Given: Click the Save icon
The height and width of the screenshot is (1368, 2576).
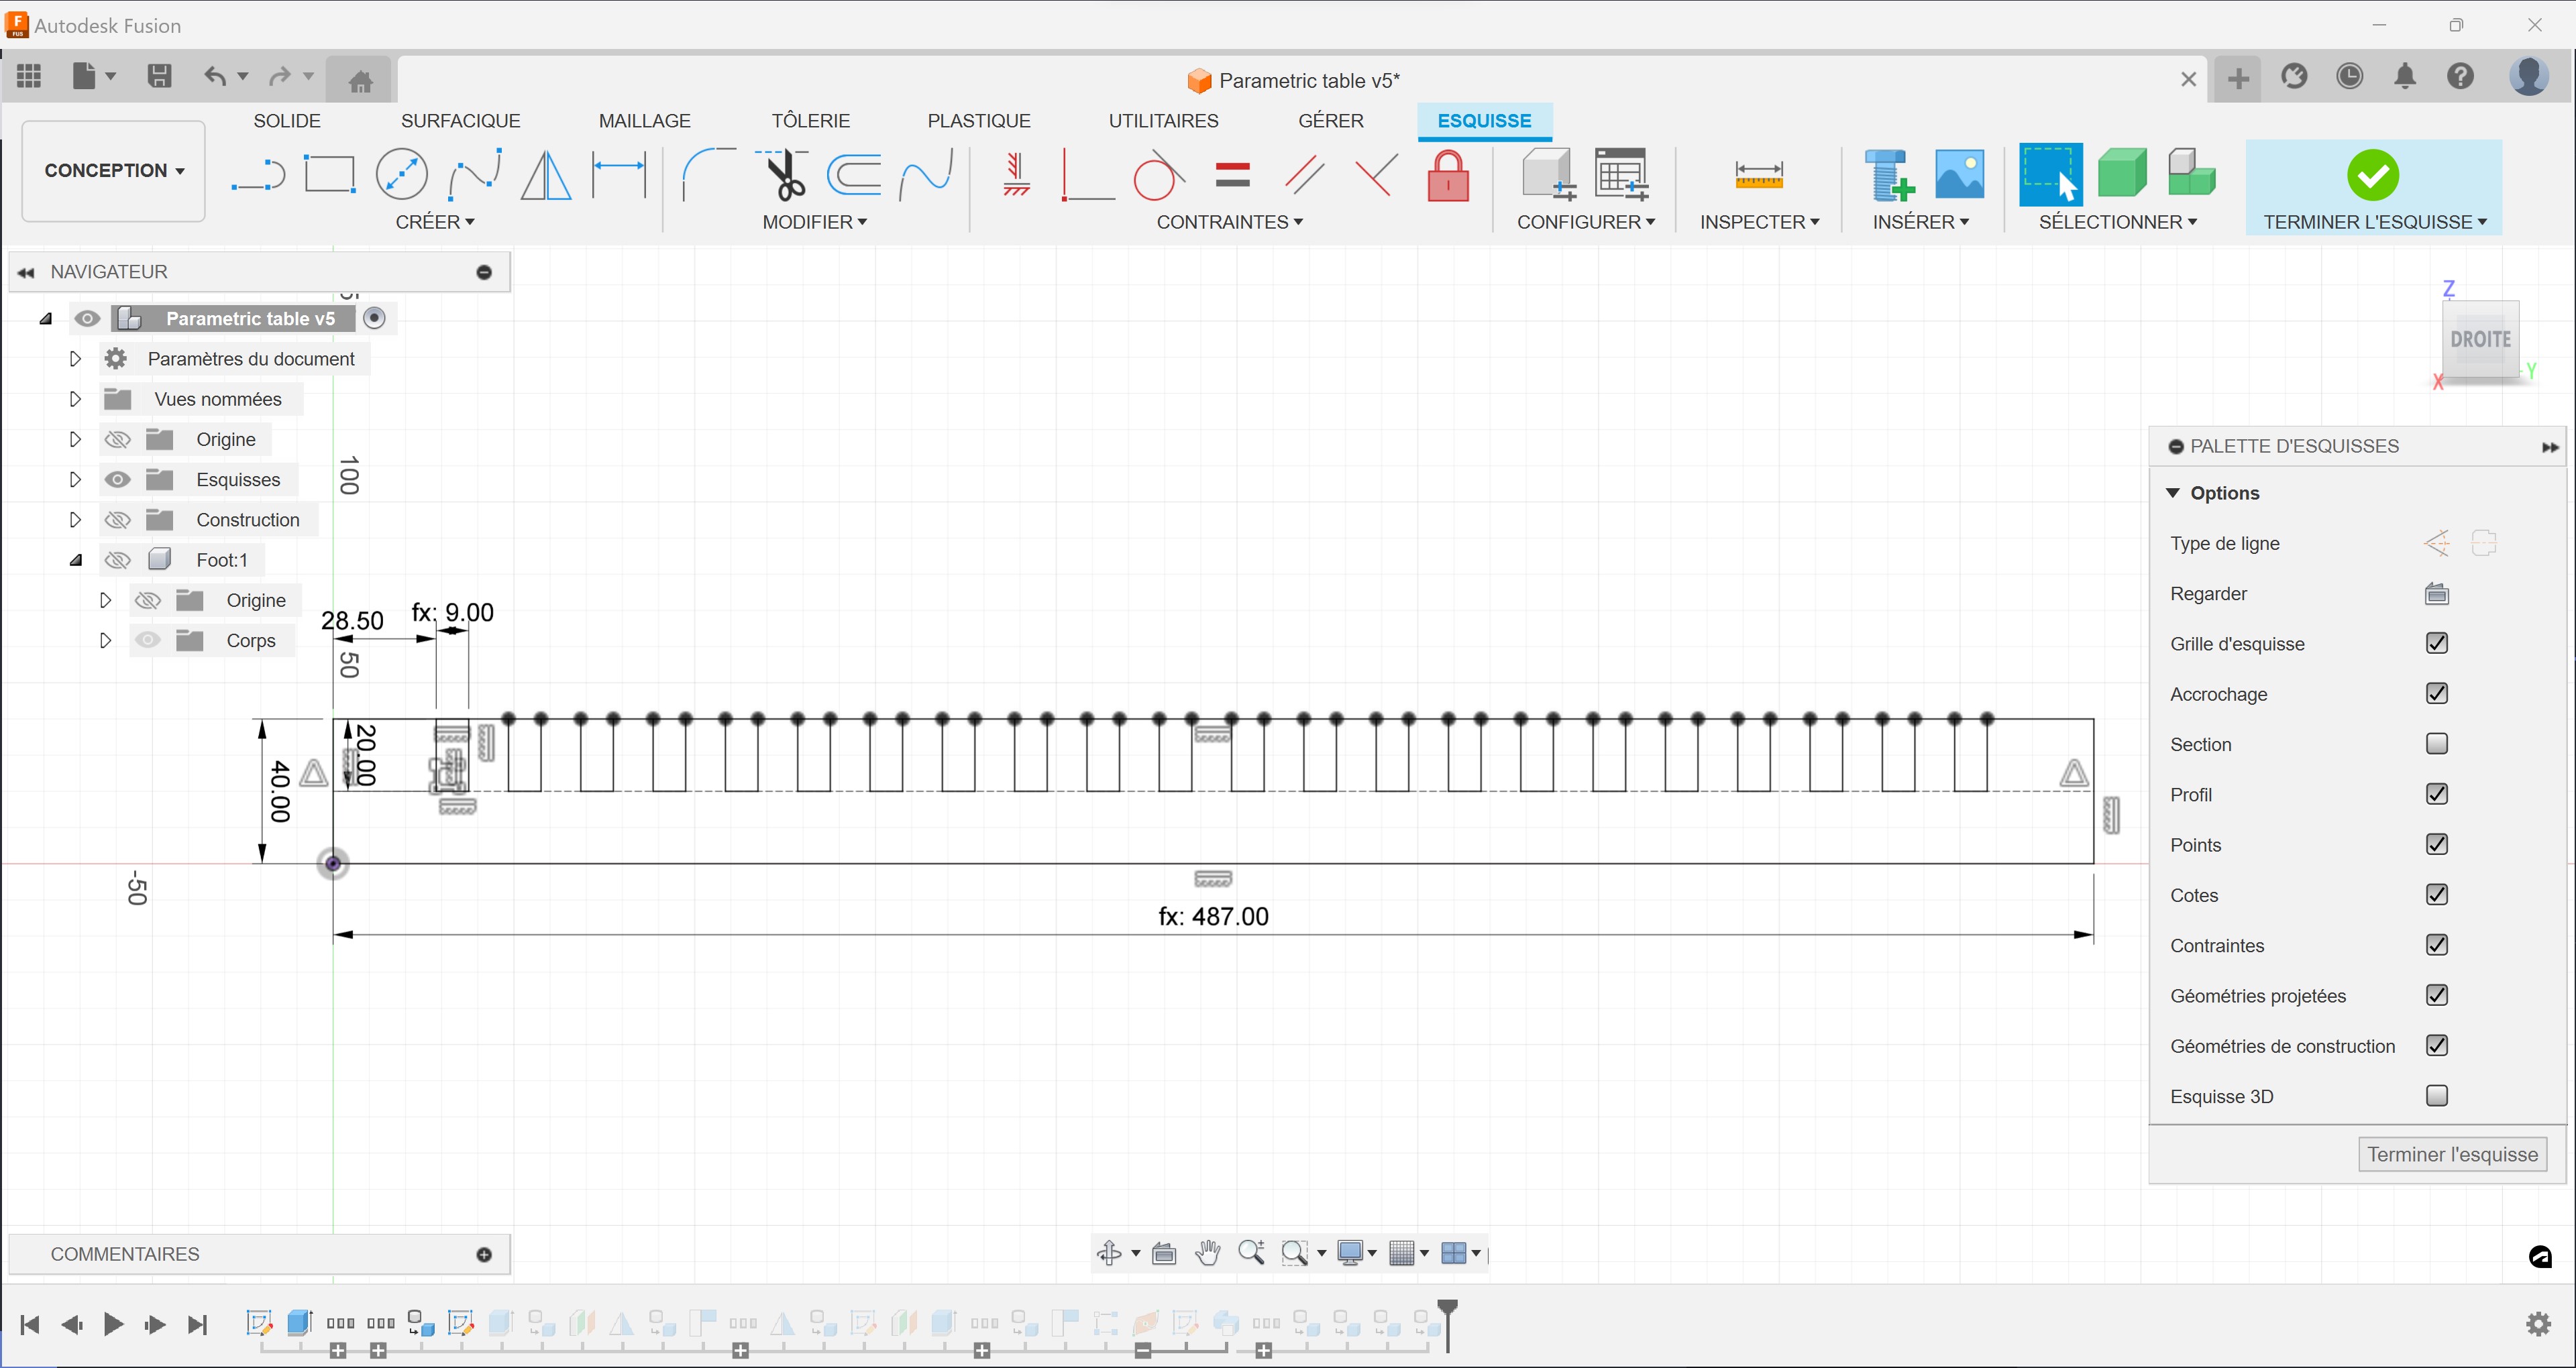Looking at the screenshot, I should click(159, 76).
